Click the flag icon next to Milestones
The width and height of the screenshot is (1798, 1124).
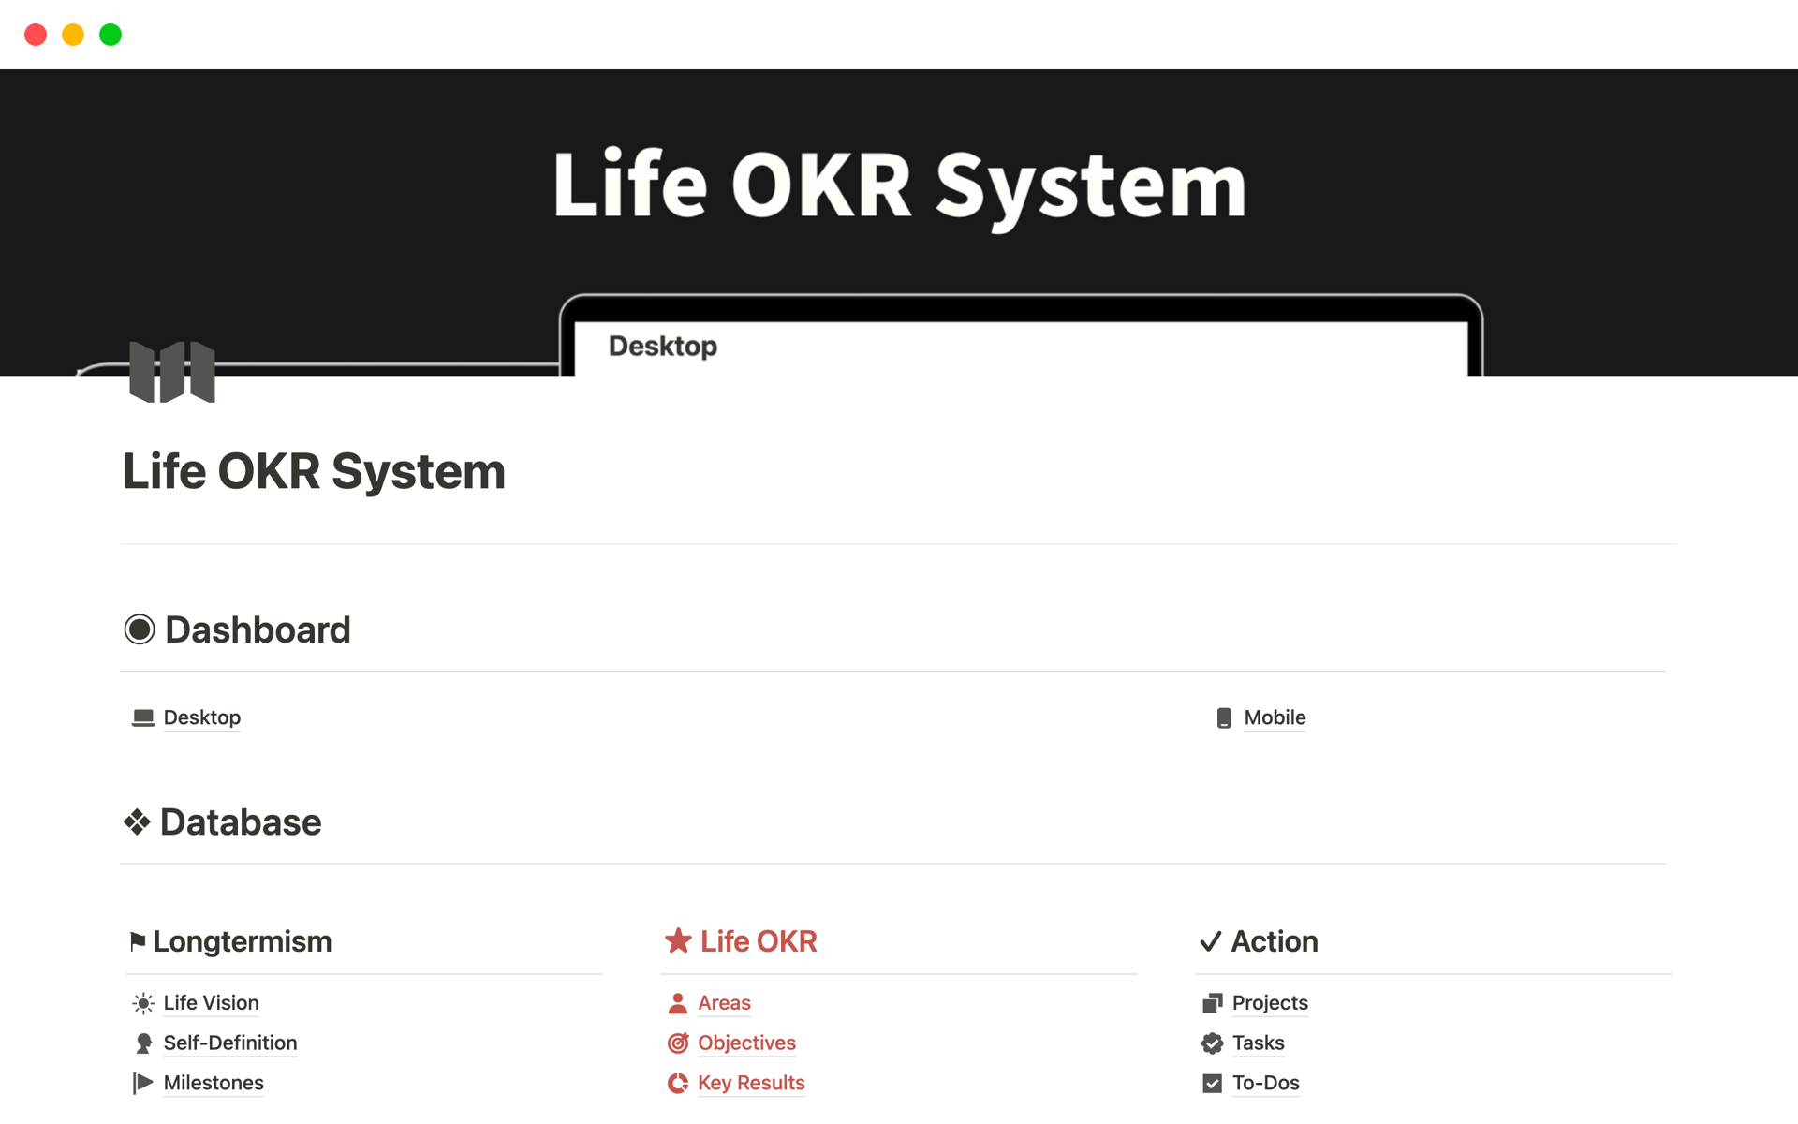[x=142, y=1083]
